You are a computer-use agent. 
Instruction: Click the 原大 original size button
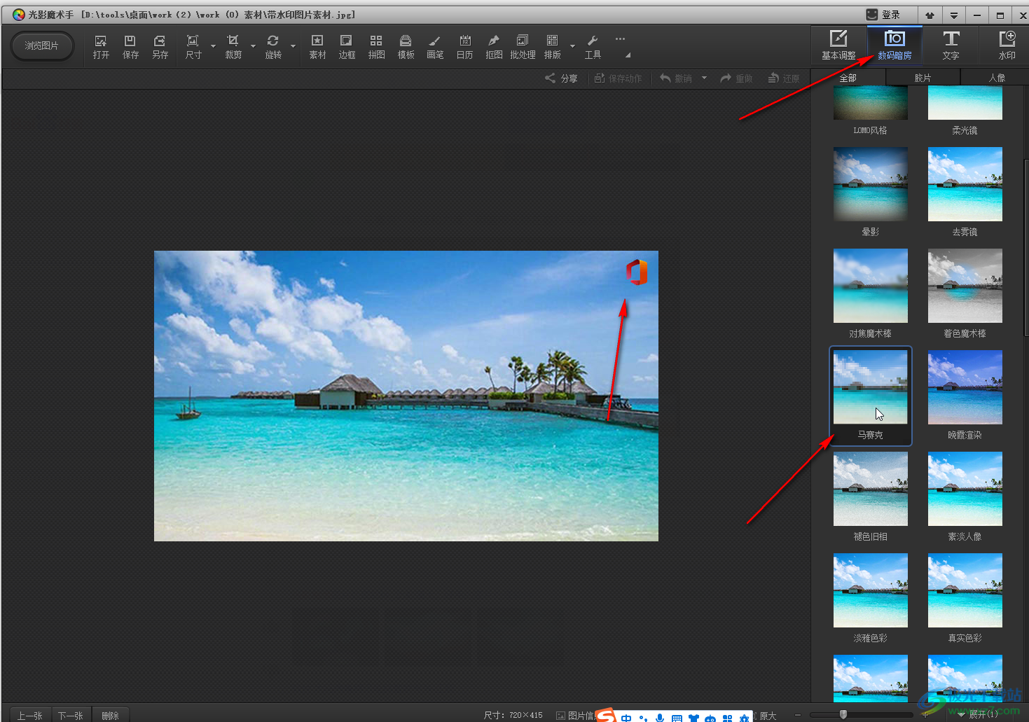[768, 716]
